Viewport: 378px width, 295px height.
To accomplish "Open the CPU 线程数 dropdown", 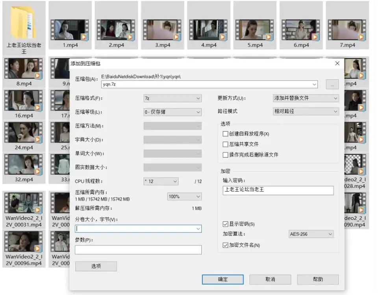I will 161,181.
